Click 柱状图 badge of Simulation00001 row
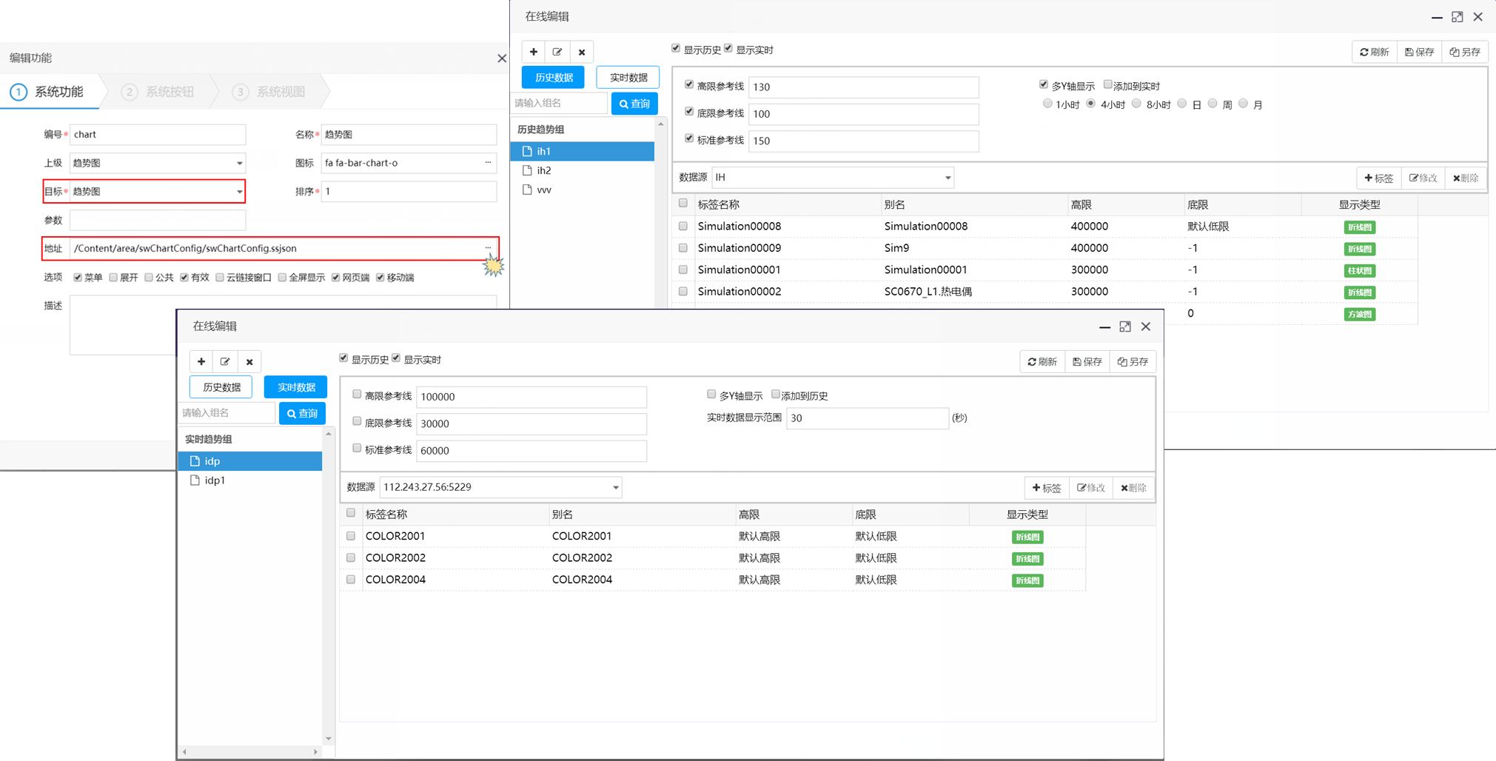 point(1360,270)
